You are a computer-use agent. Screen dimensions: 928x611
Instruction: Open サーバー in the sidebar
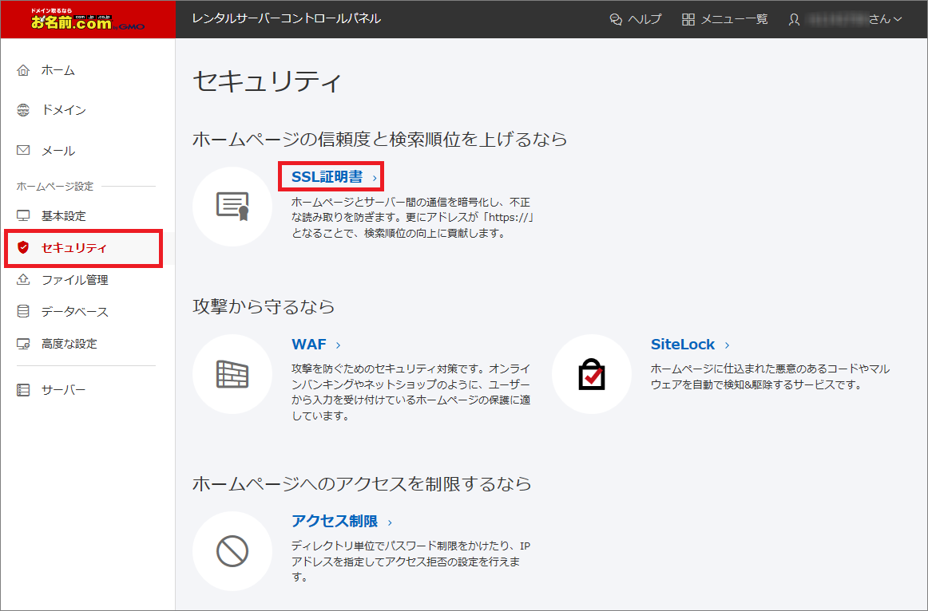[63, 390]
